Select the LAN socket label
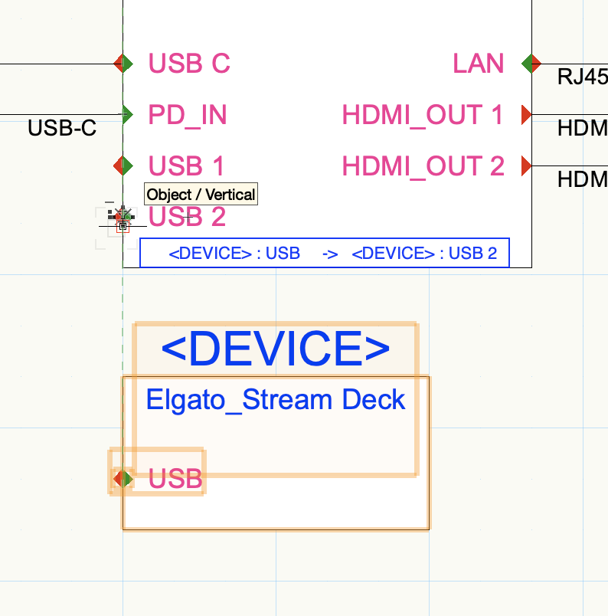Viewport: 608px width, 616px height. (x=479, y=64)
